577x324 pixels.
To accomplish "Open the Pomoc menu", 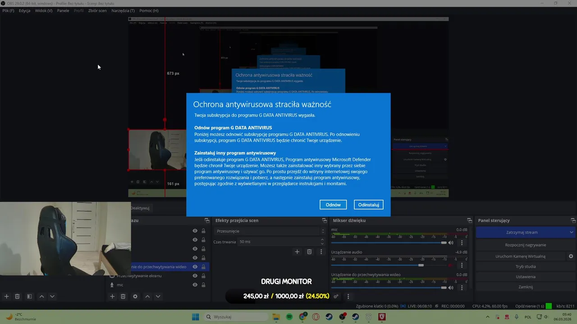I will 149,10.
